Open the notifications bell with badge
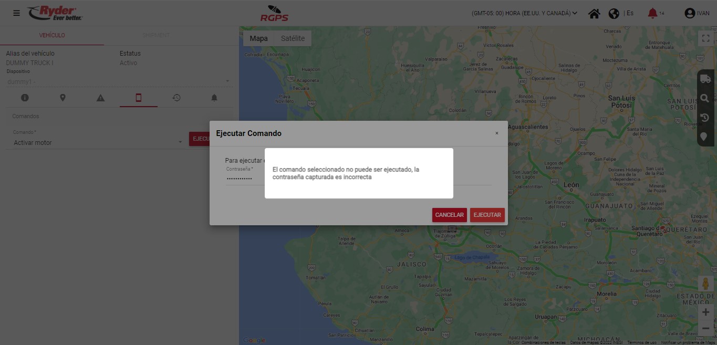The height and width of the screenshot is (345, 717). click(x=652, y=13)
